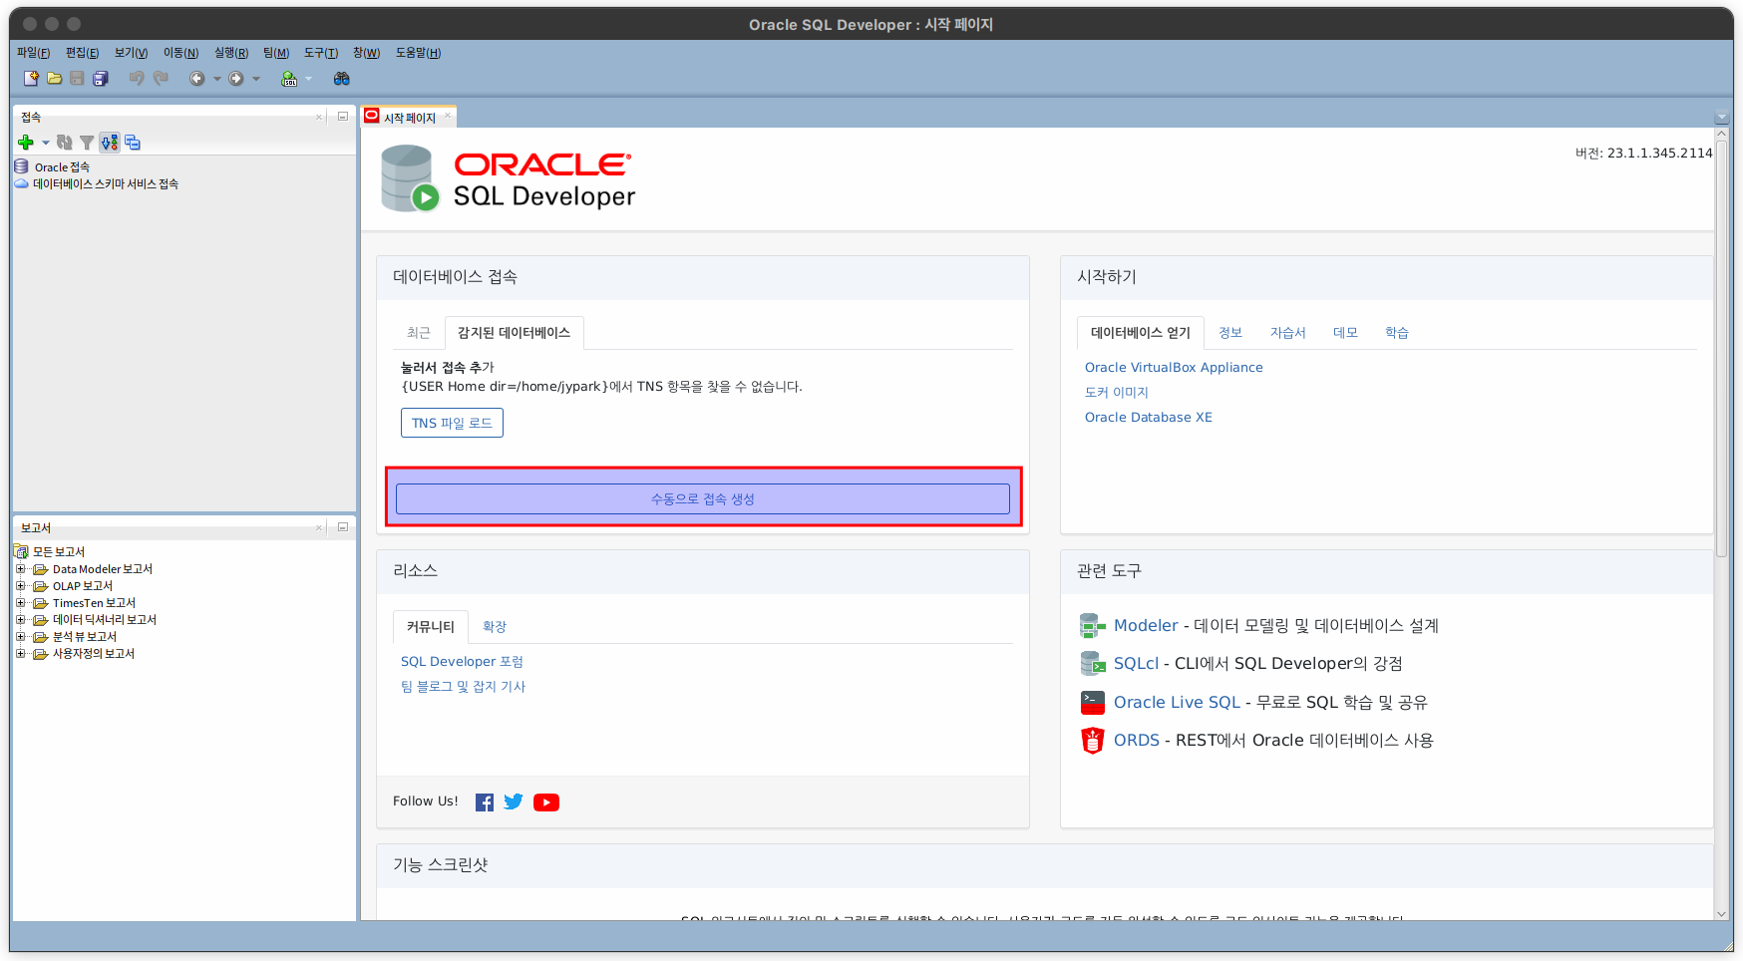Open the 팀 블로그 및 잡지 기사 link
The image size is (1743, 961).
pyautogui.click(x=463, y=687)
